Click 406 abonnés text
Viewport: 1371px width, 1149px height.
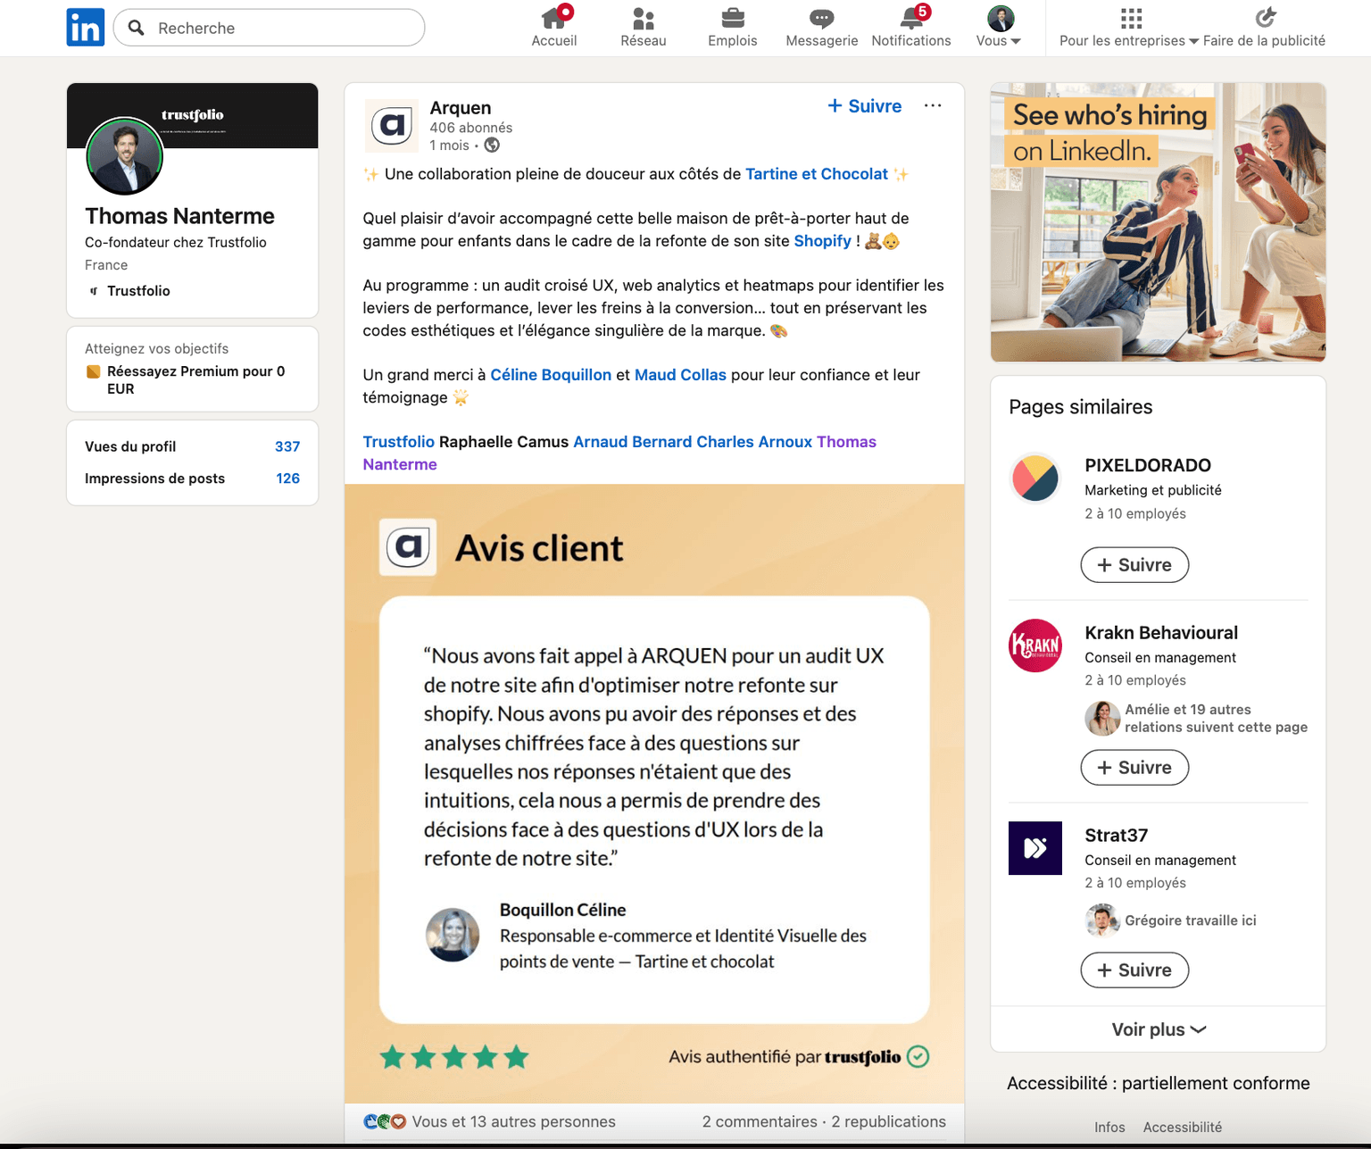pos(471,128)
